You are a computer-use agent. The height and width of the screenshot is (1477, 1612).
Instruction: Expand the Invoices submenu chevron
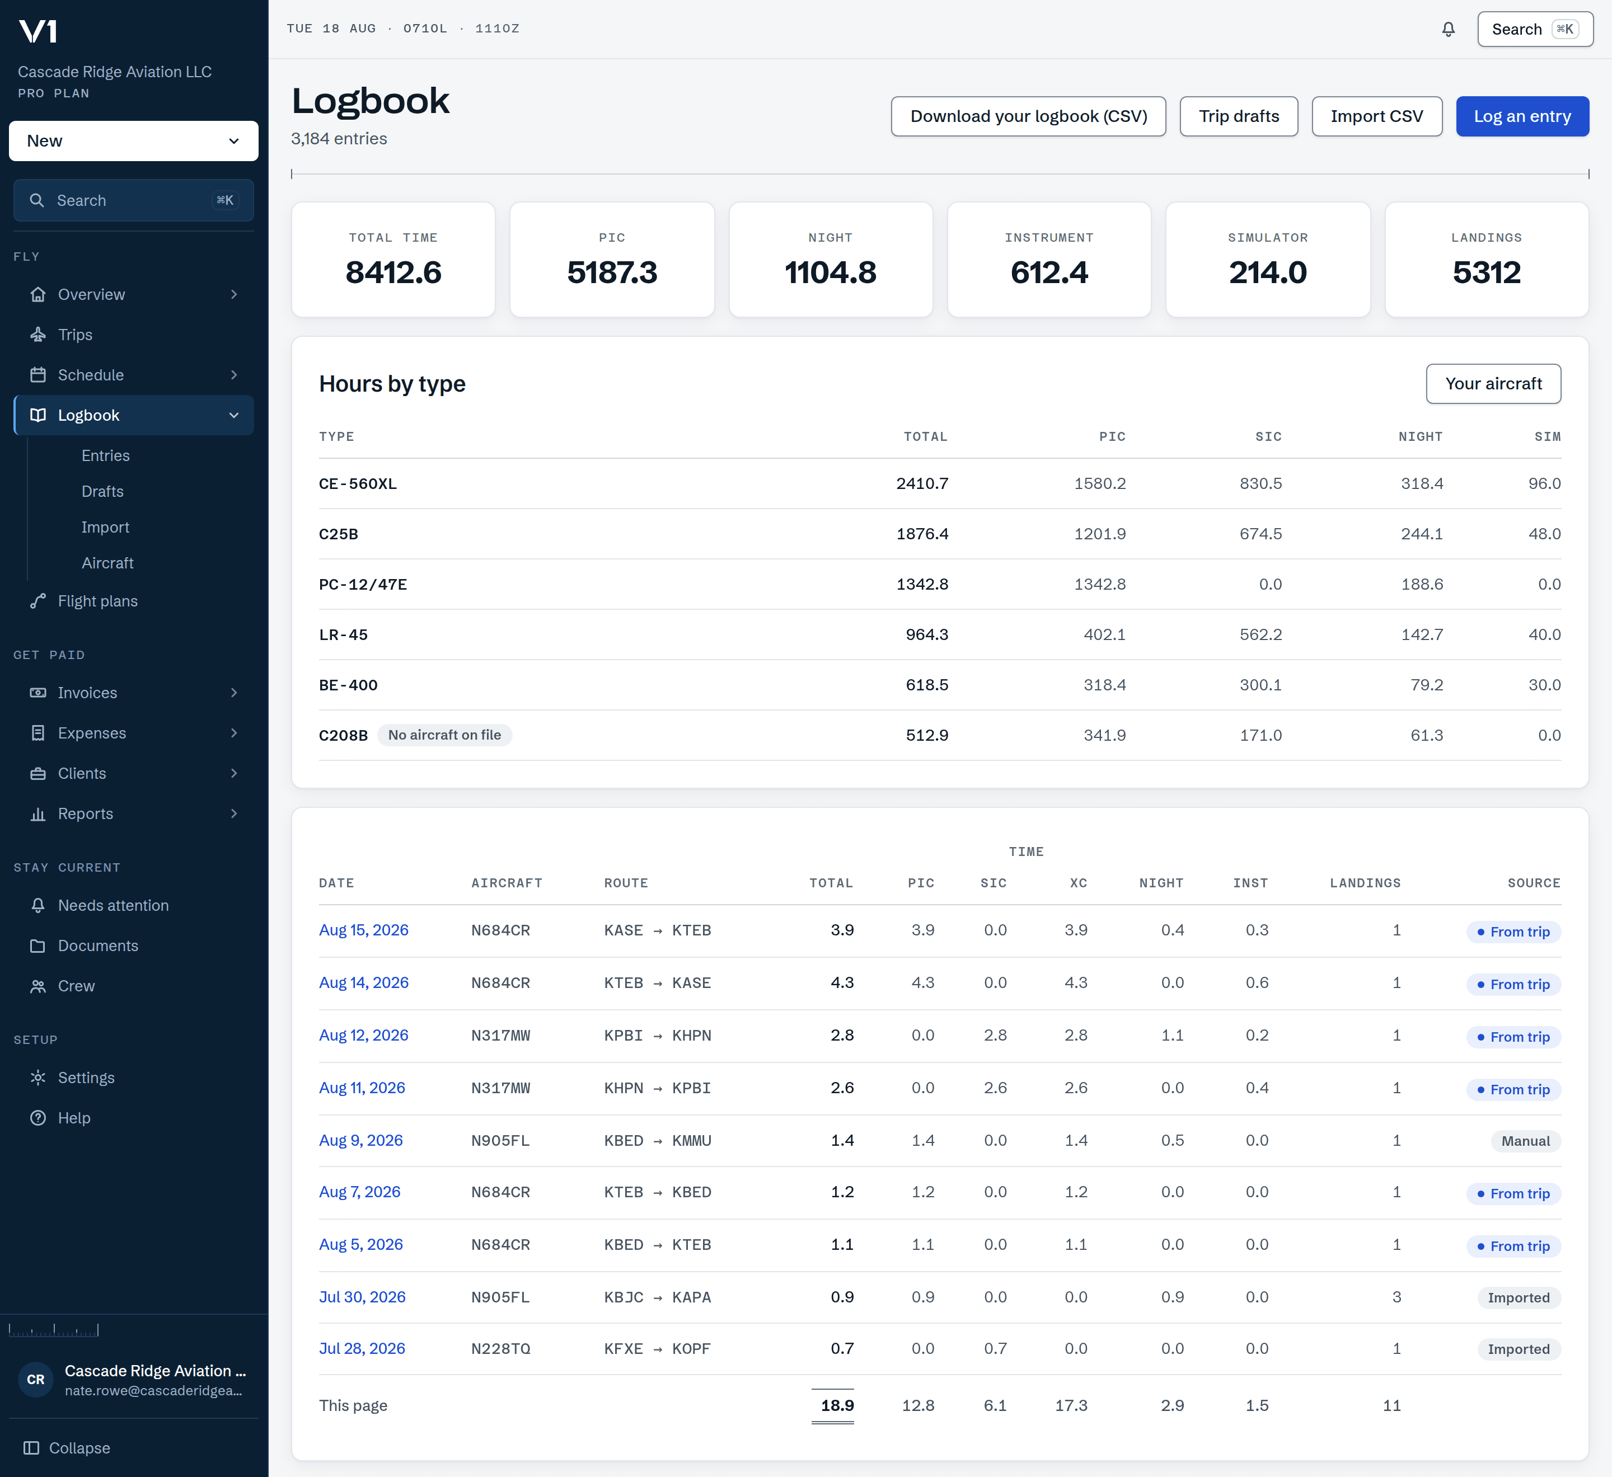233,693
